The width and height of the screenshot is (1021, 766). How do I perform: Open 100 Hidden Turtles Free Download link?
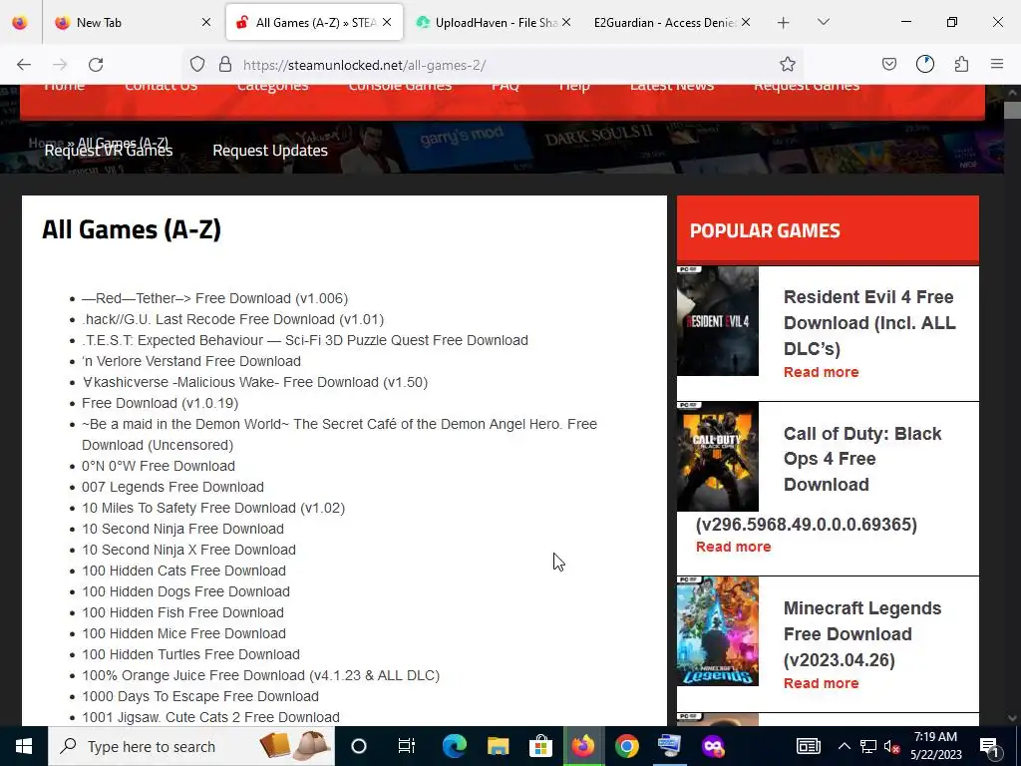coord(190,654)
